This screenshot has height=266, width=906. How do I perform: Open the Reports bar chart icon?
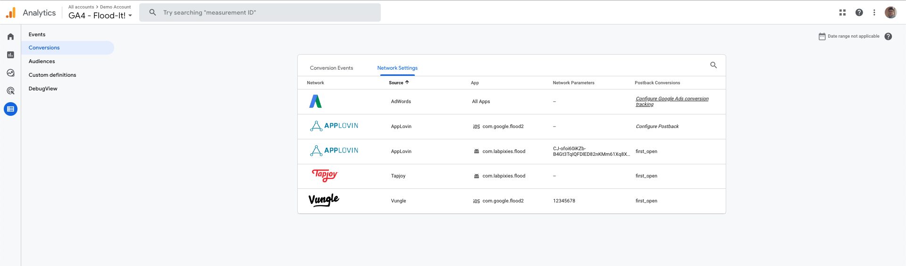pos(10,55)
